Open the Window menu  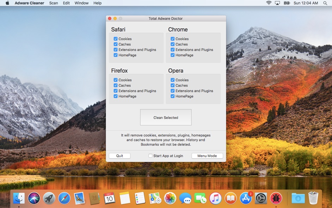pyautogui.click(x=81, y=3)
